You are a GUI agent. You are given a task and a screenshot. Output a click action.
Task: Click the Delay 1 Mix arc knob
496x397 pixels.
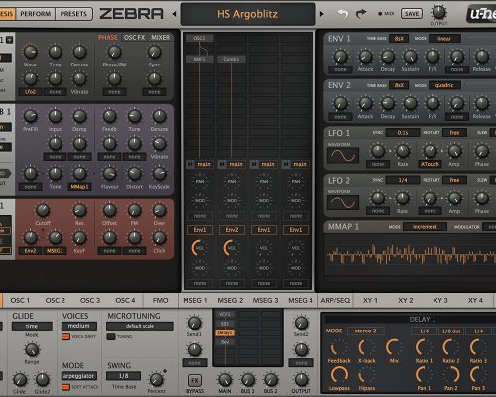[x=394, y=348]
